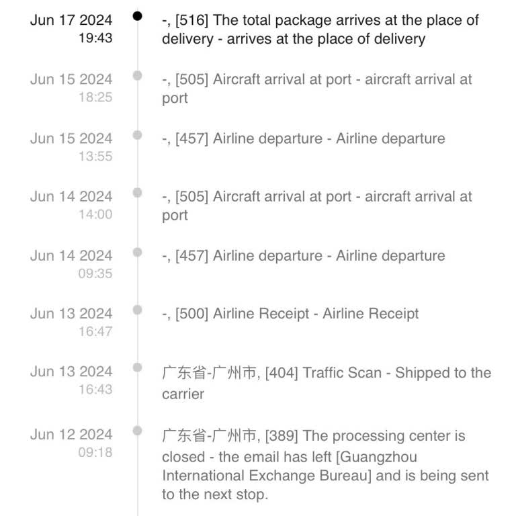Click the timeline dot for Jun 12 2024
Screen dimensions: 516x516
point(138,430)
